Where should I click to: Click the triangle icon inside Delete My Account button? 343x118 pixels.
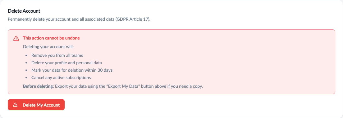click(x=15, y=105)
